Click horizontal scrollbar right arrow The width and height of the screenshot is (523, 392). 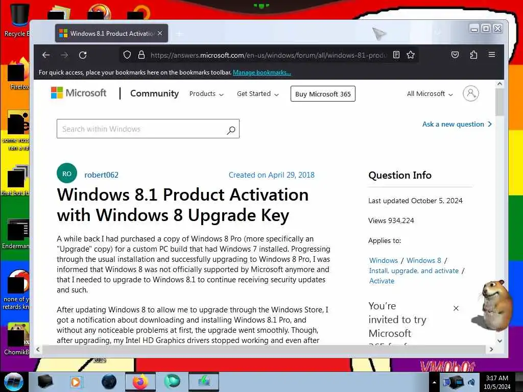point(491,349)
